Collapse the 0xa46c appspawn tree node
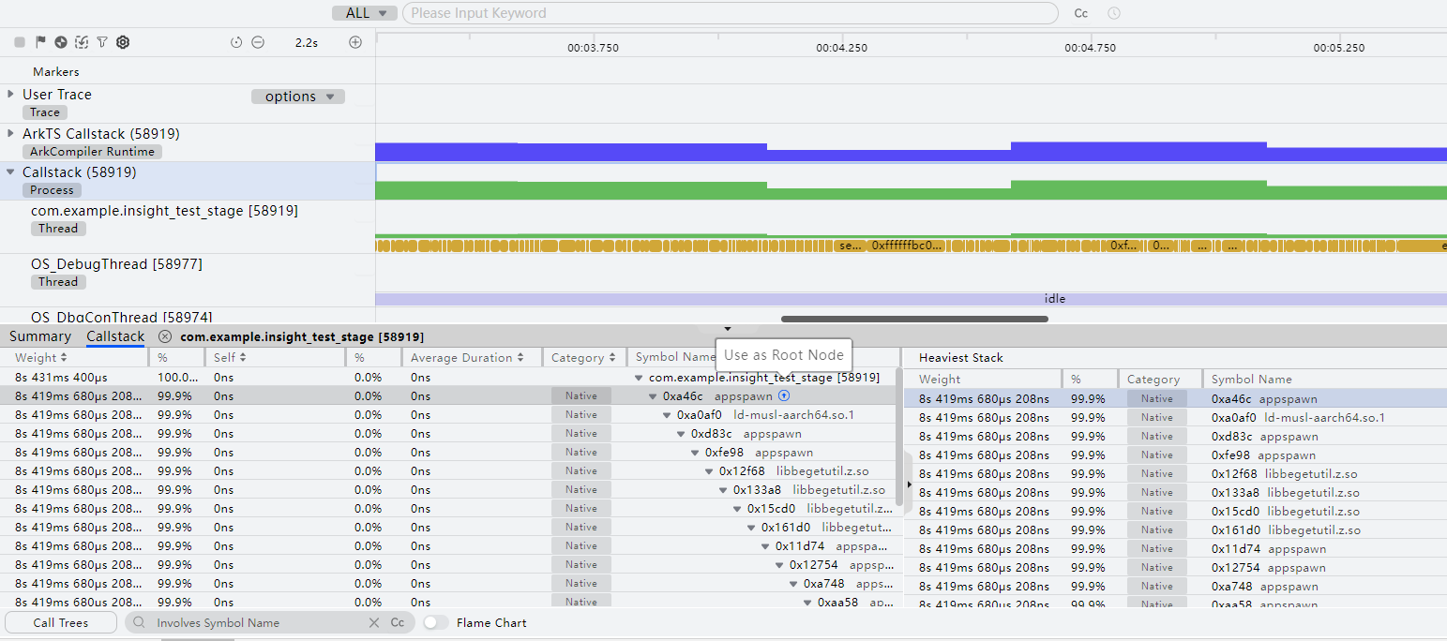 (x=654, y=396)
